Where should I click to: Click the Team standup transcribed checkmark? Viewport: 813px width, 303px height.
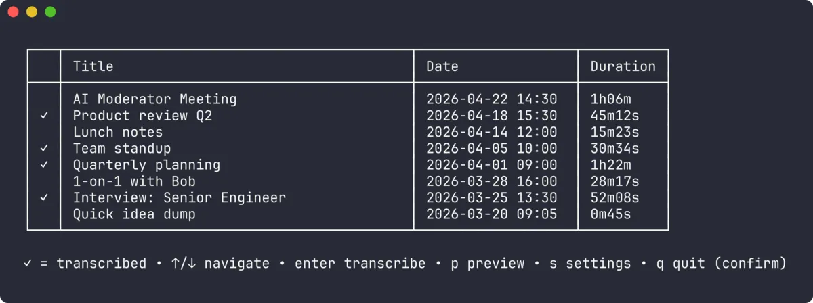tap(44, 149)
